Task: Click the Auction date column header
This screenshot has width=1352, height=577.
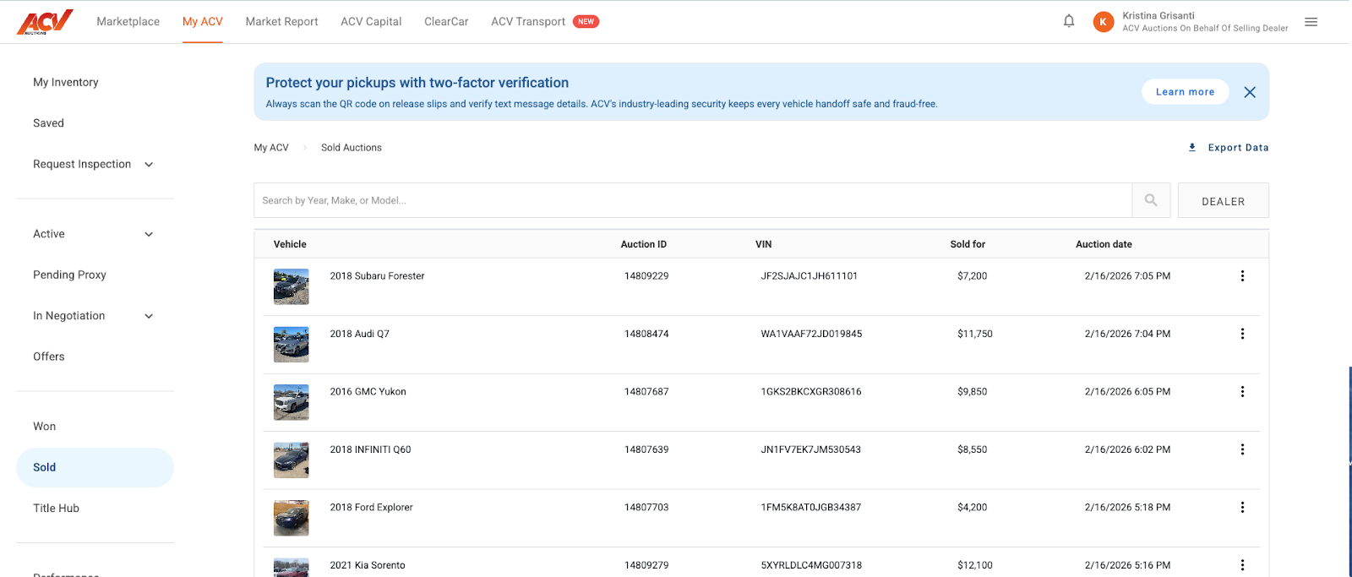Action: click(1104, 244)
